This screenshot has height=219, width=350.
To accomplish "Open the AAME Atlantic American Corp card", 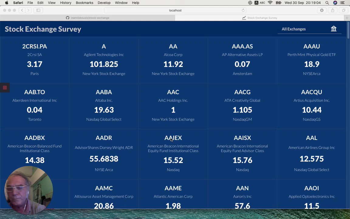I will (x=173, y=194).
